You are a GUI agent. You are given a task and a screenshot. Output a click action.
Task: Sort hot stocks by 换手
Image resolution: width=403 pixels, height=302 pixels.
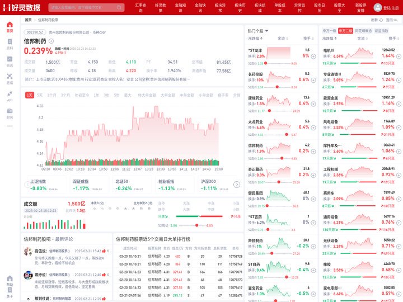click(308, 39)
